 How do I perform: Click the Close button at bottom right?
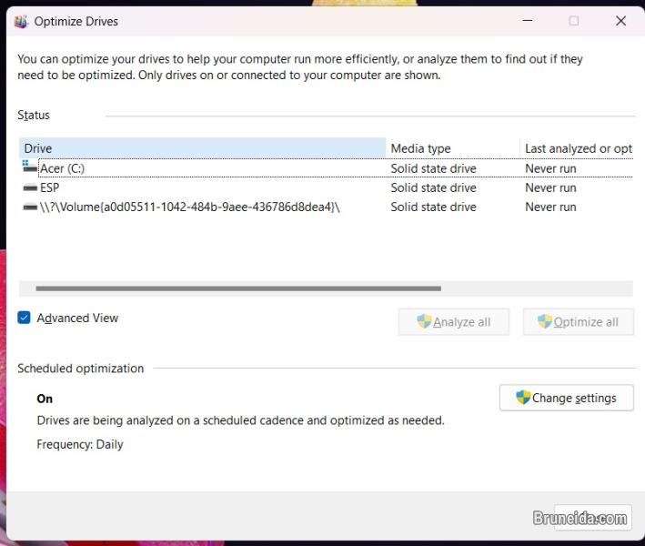coord(592,518)
